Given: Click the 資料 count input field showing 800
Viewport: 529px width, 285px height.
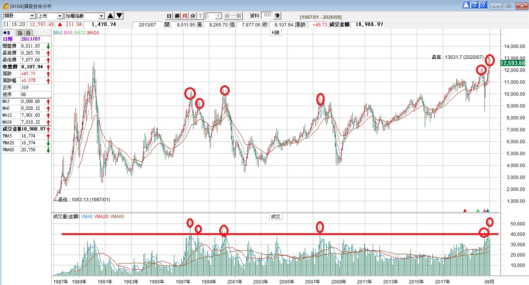Looking at the screenshot, I should [x=267, y=15].
